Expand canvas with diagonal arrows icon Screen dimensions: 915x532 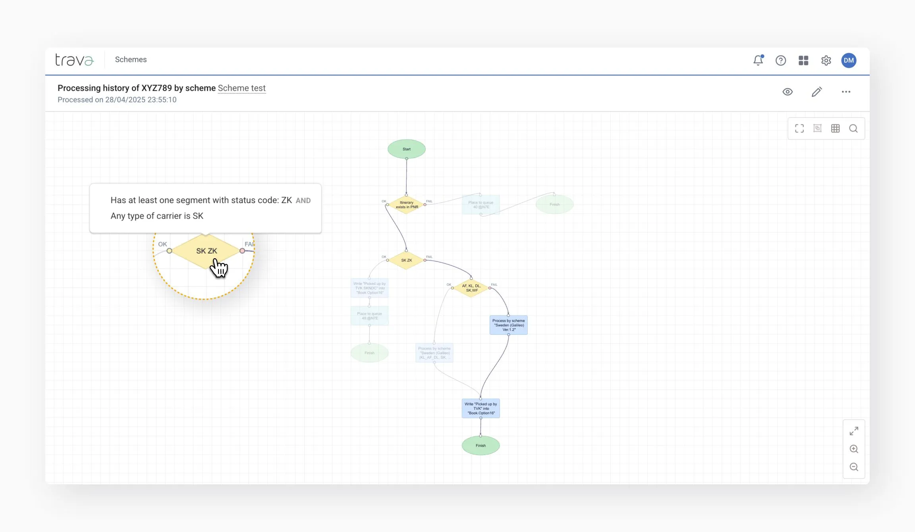pyautogui.click(x=853, y=431)
